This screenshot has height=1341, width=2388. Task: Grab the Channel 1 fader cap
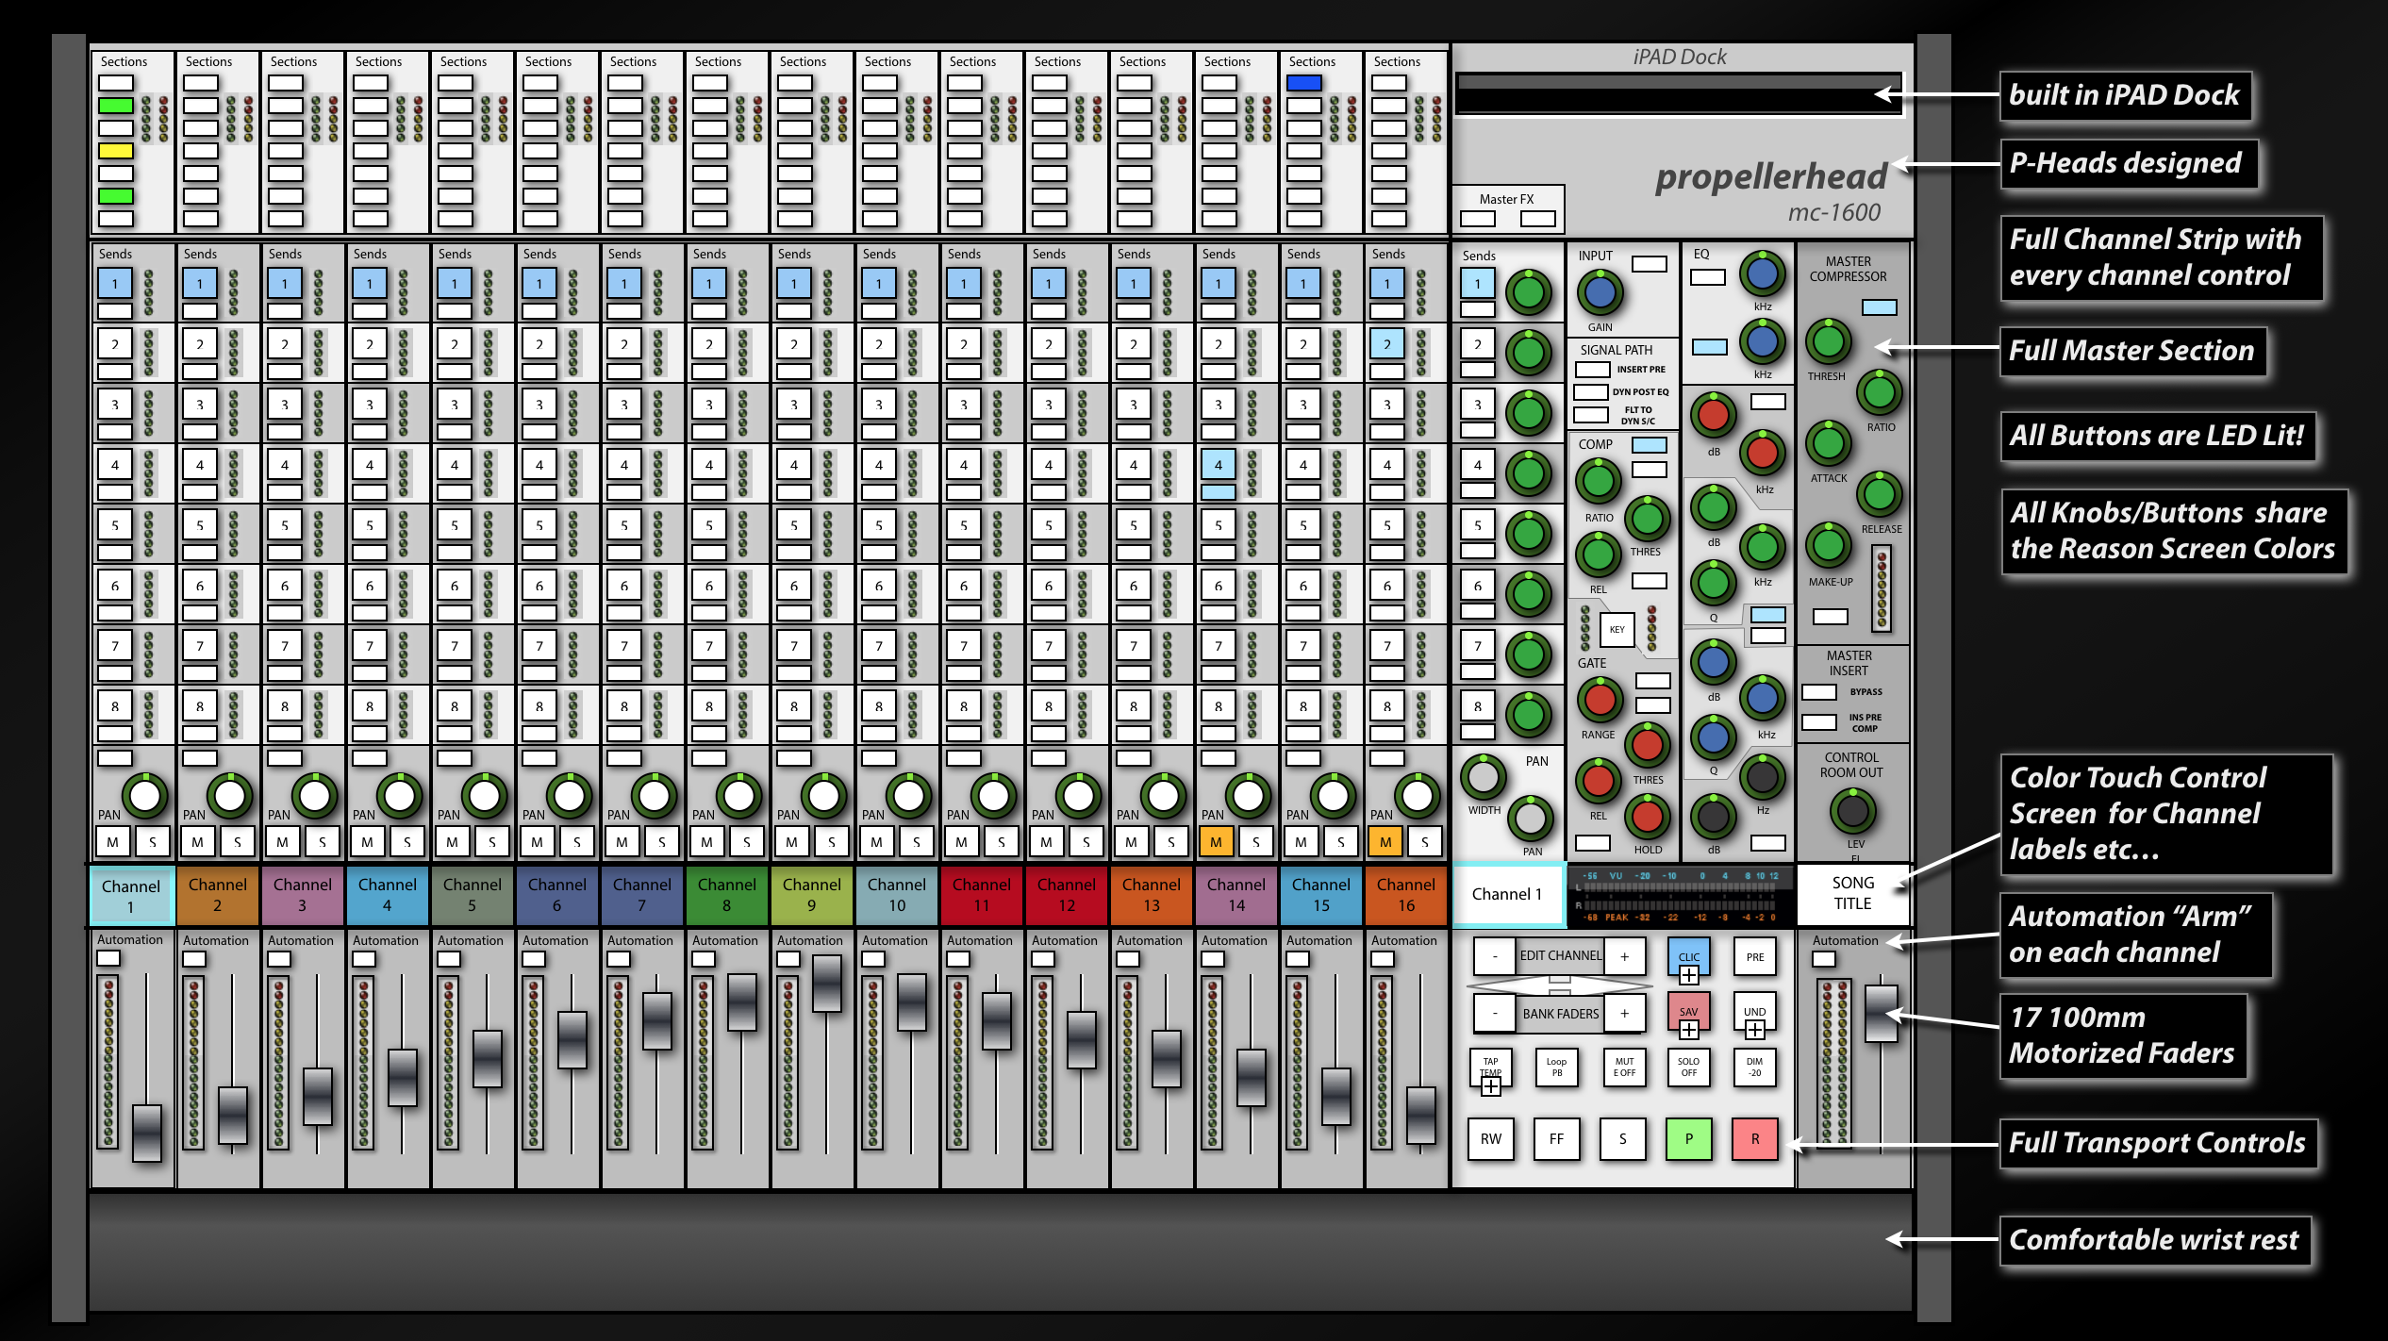click(147, 1133)
